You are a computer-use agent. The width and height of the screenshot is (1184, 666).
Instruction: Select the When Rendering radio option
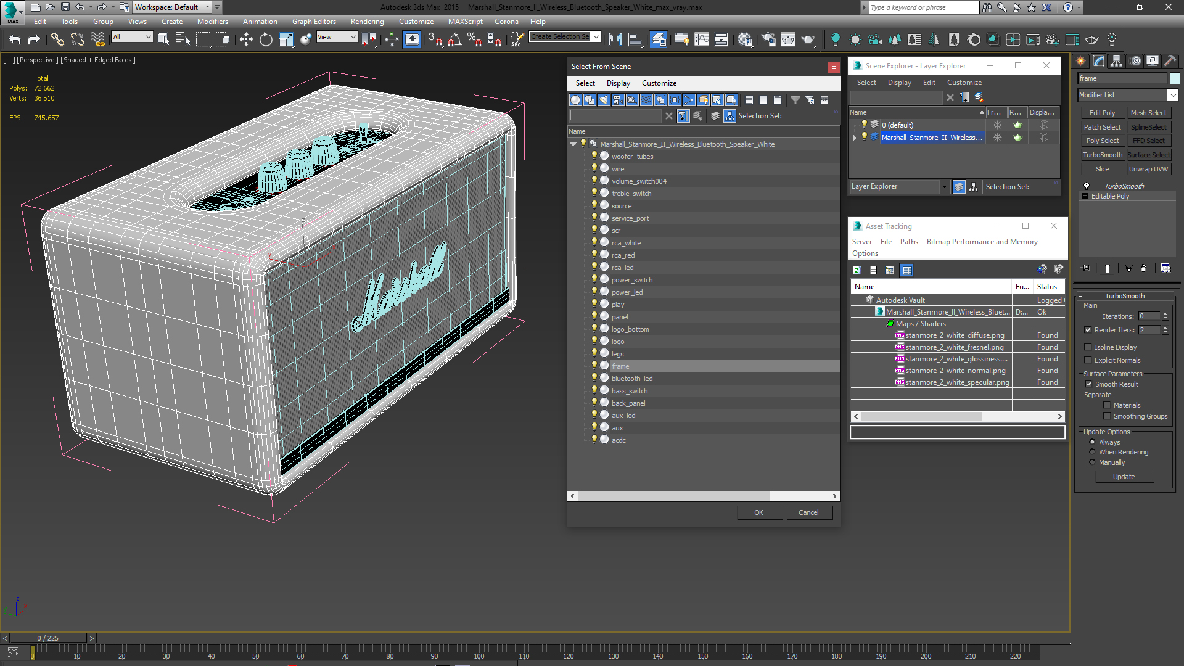coord(1092,452)
